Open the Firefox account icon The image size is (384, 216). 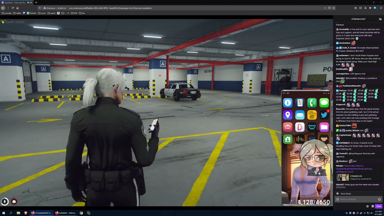click(x=365, y=8)
